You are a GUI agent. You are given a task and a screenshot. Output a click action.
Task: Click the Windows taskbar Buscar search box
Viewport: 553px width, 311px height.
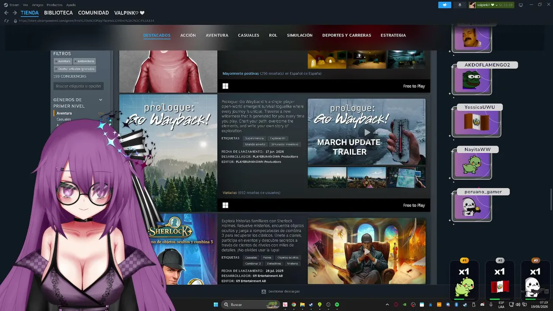tap(250, 305)
